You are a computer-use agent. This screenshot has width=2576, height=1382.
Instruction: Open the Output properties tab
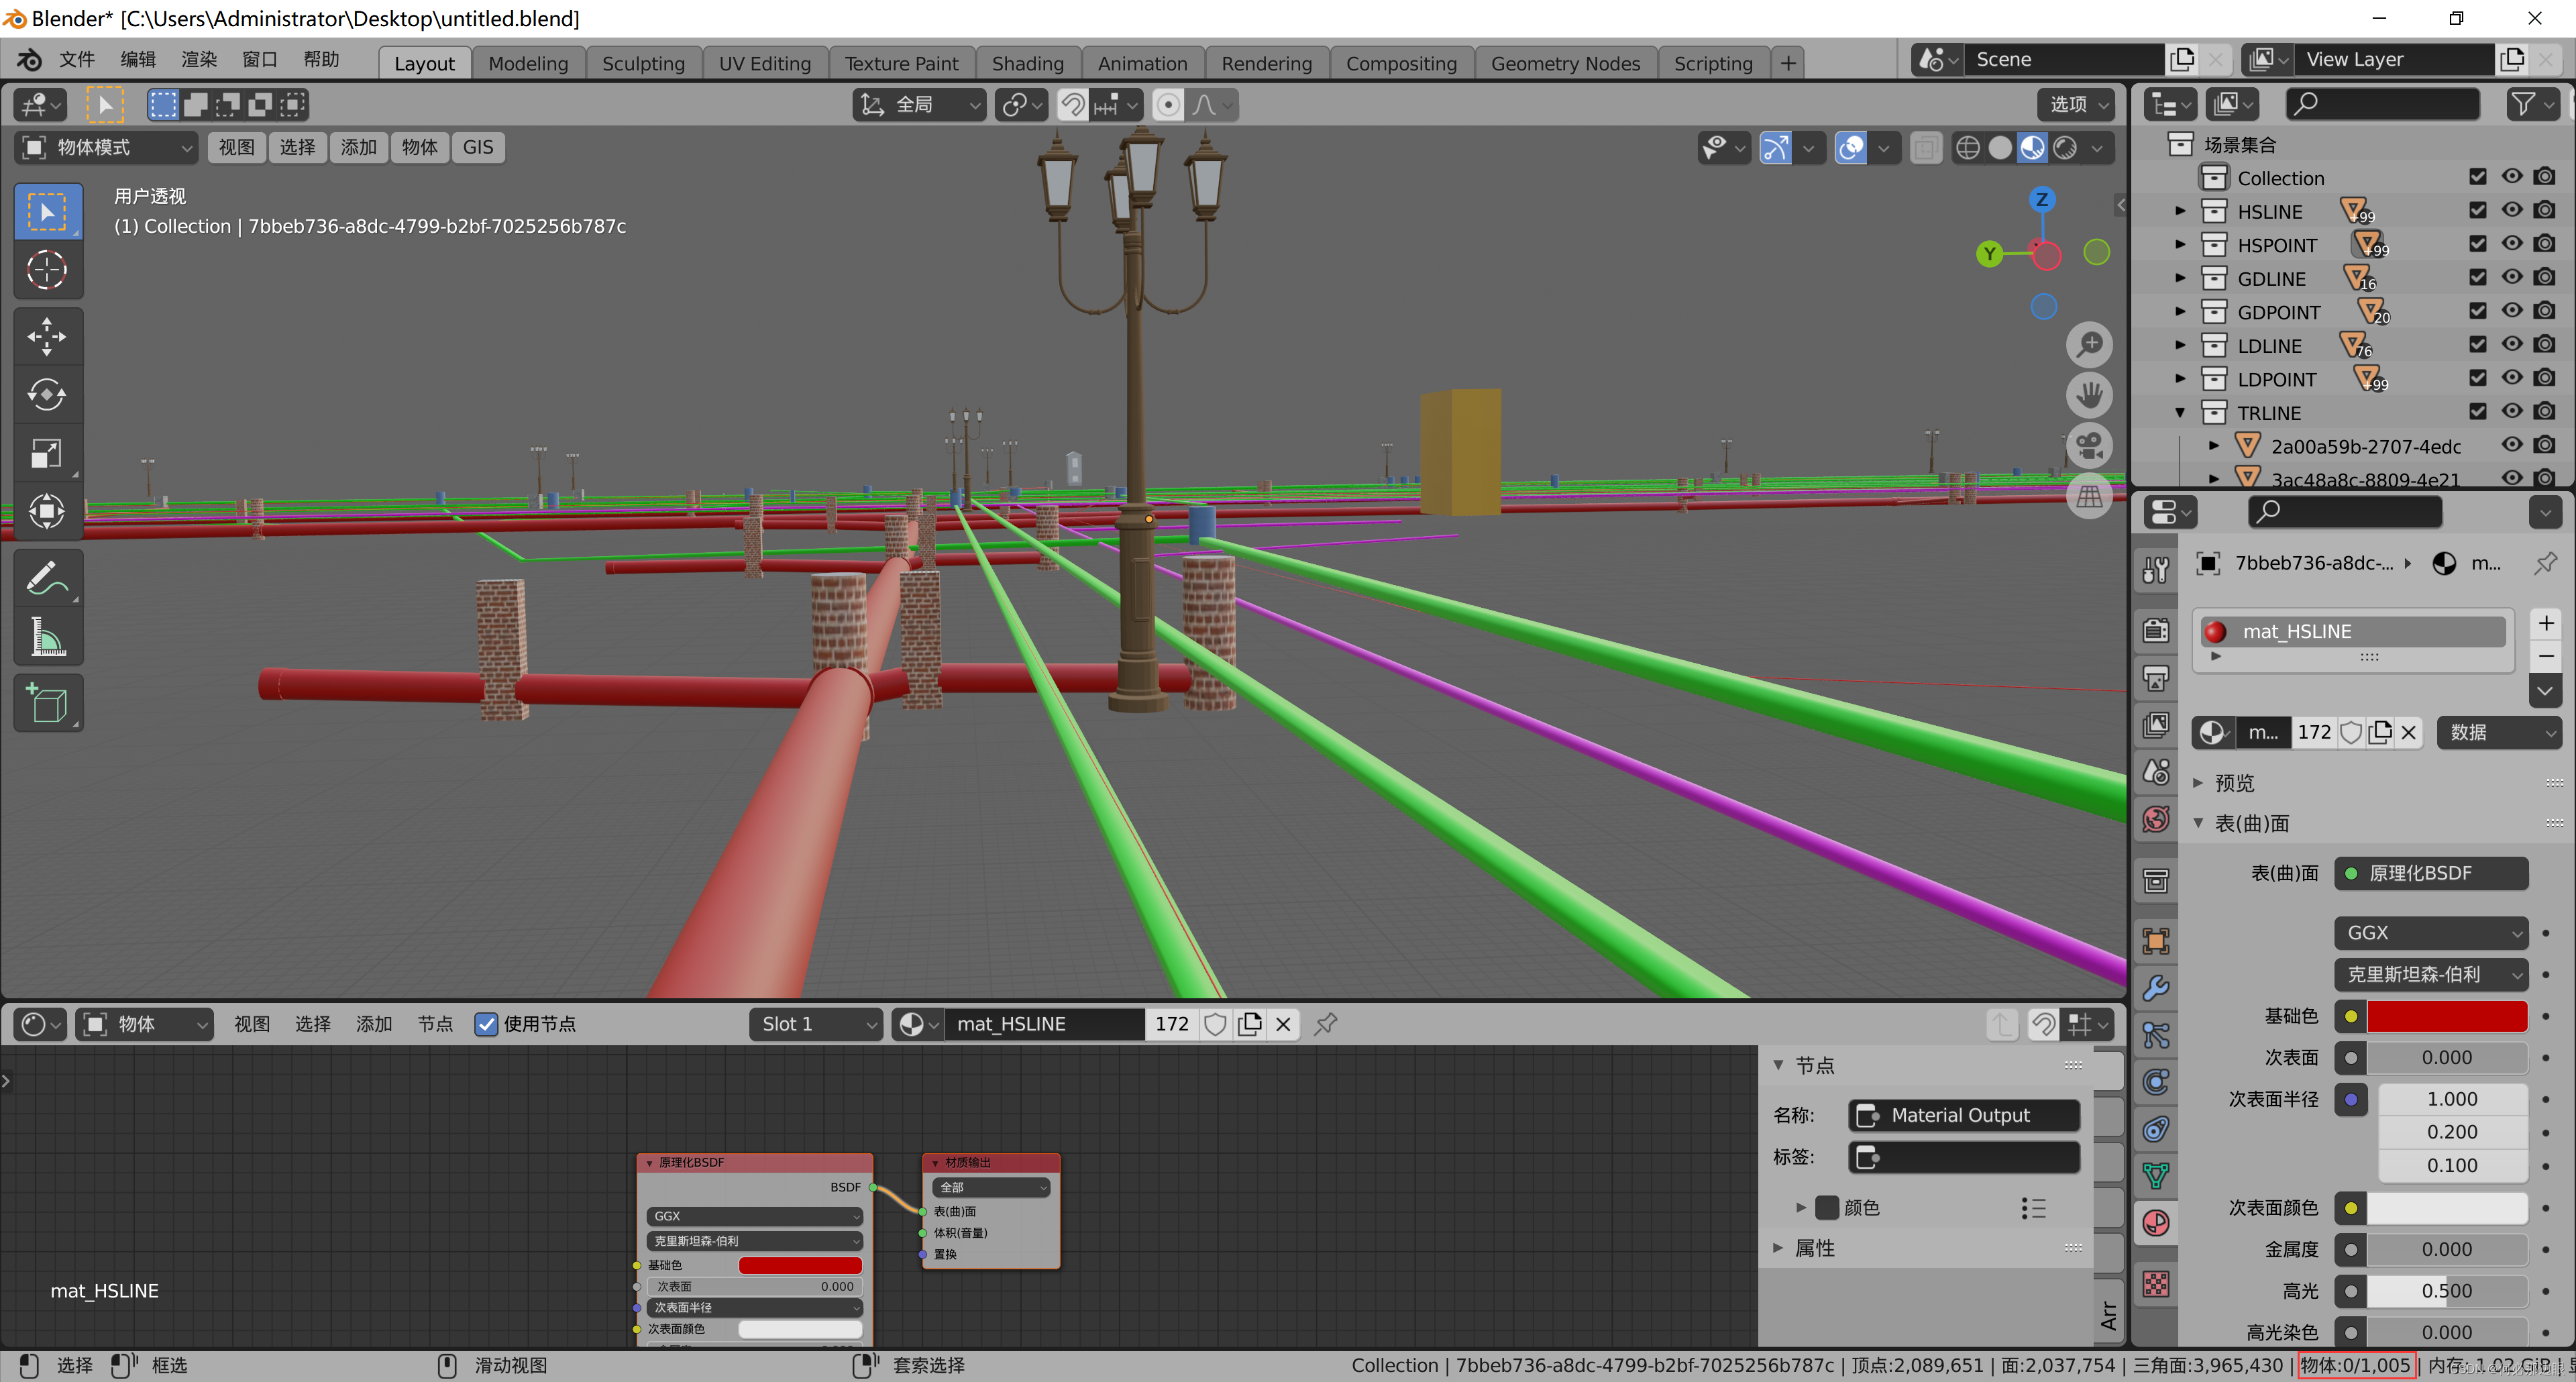point(2156,677)
